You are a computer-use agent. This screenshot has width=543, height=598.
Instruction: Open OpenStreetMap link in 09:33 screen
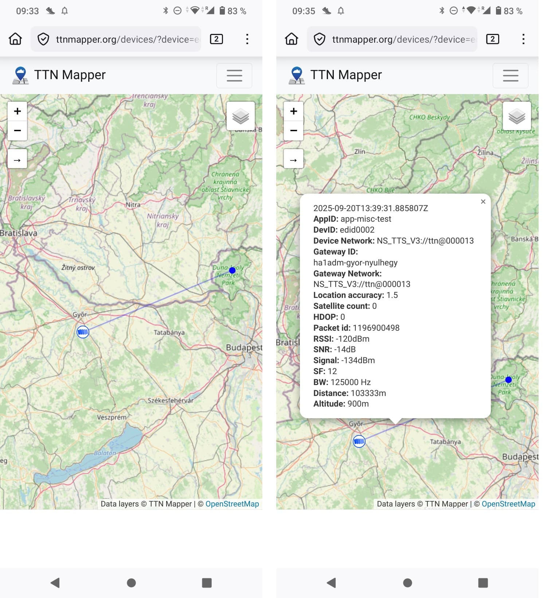[232, 504]
